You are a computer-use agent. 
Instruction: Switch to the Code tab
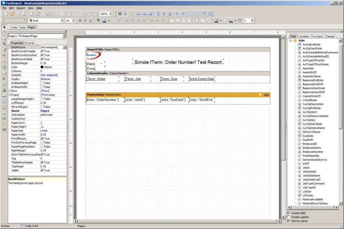pyautogui.click(x=14, y=27)
